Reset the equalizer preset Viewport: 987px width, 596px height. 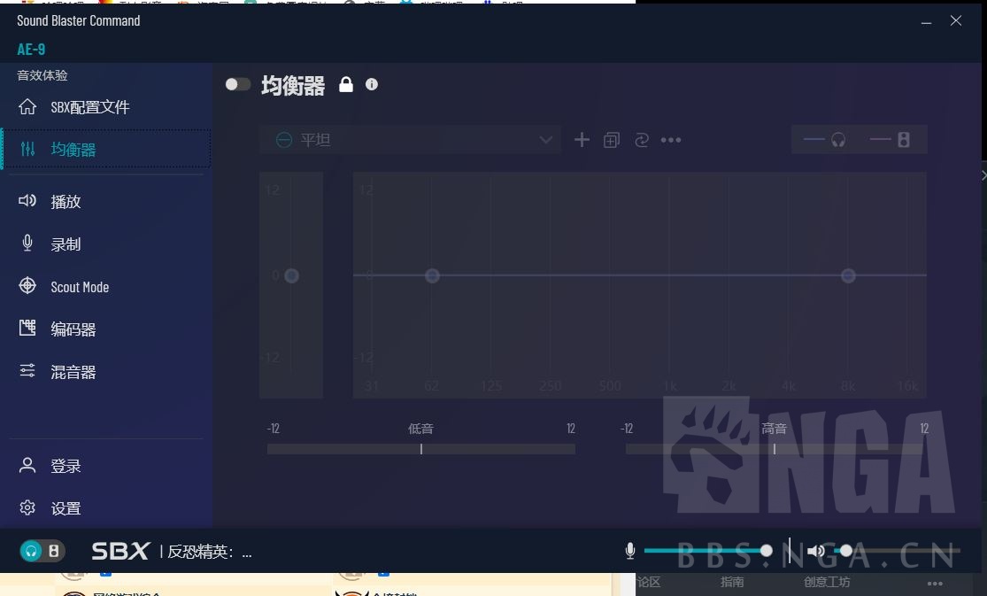tap(641, 139)
